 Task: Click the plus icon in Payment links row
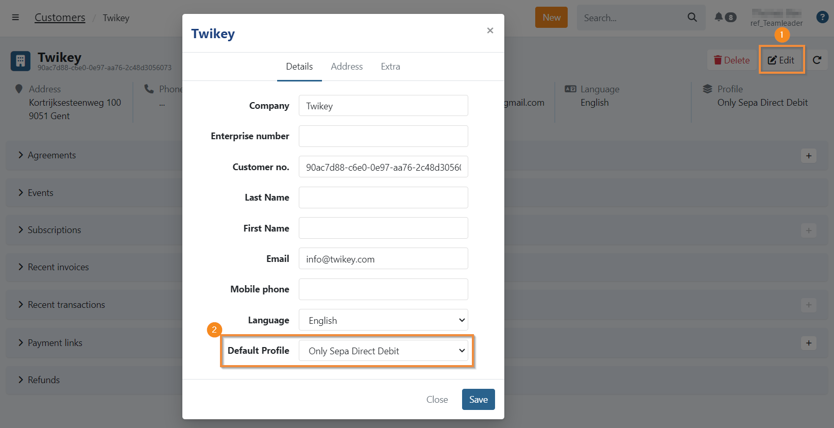[x=809, y=343]
